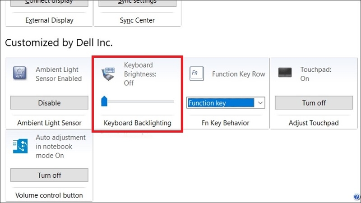Click the Keyboard Backlighting caption
361x203 pixels.
click(137, 123)
